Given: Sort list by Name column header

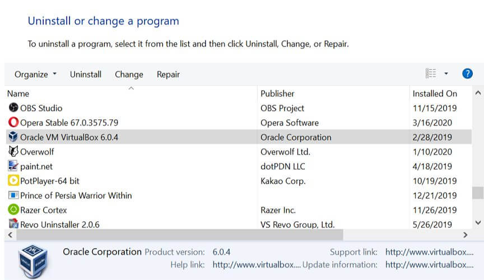Looking at the screenshot, I should click(x=18, y=94).
